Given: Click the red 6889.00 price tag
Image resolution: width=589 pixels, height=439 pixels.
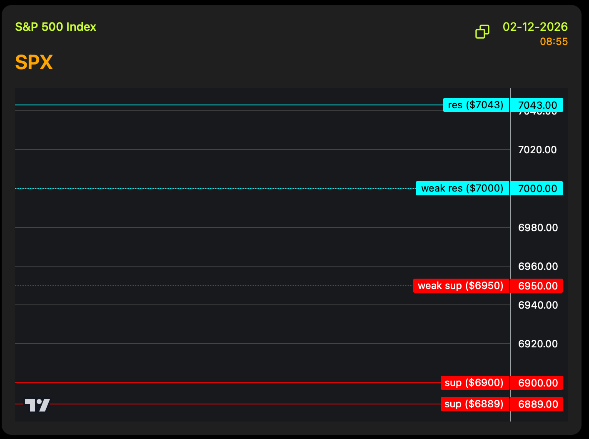Looking at the screenshot, I should tap(537, 404).
